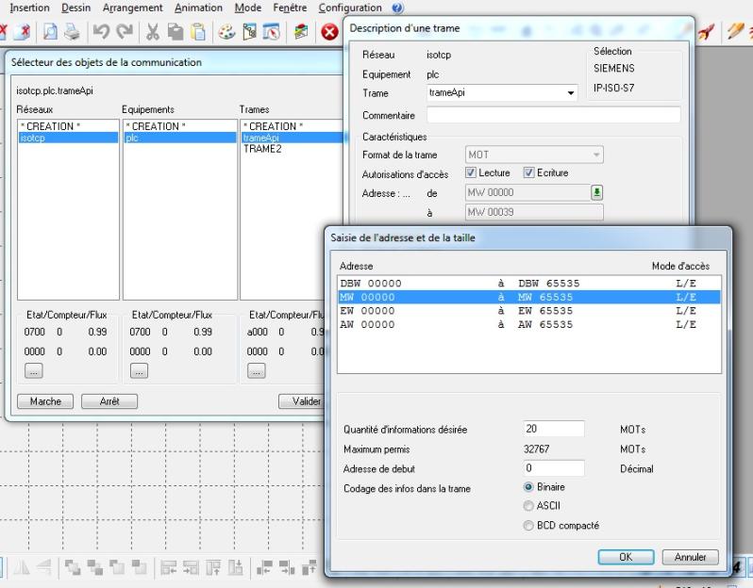Choose BCD compacté encoding option

click(527, 525)
